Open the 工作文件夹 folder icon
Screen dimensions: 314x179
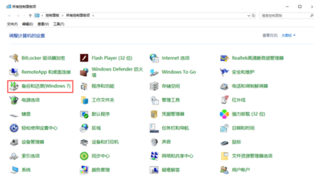84,100
